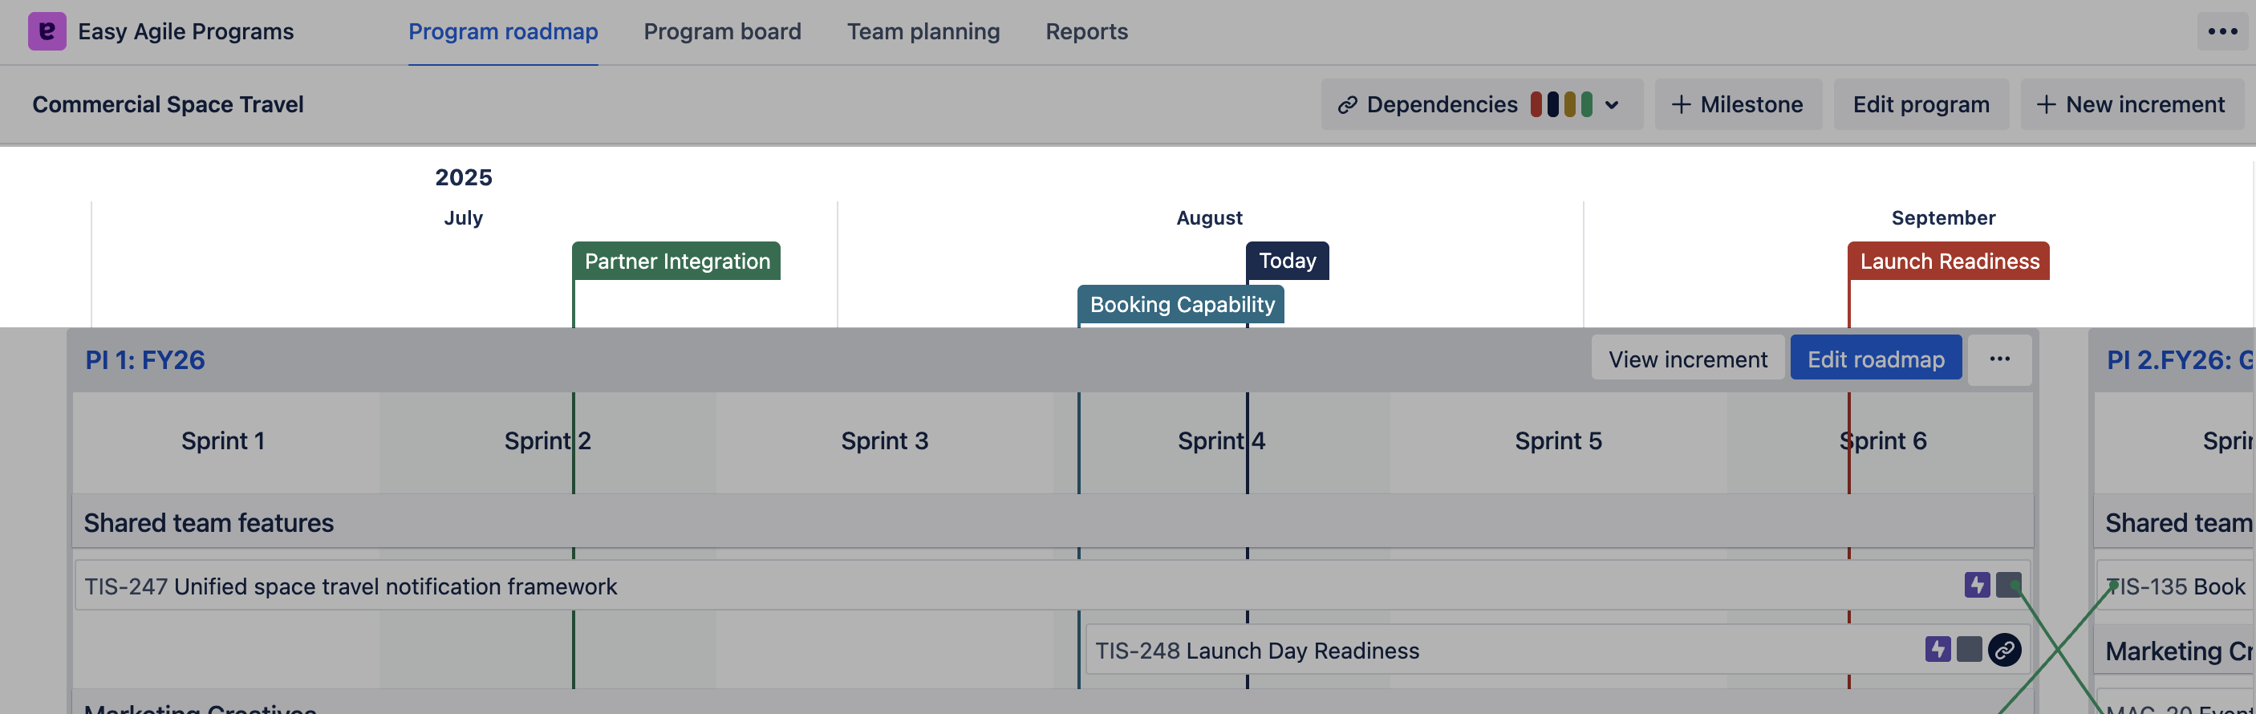Open the PI 1: FY26 more options menu
The width and height of the screenshot is (2256, 714).
pos(1998,359)
